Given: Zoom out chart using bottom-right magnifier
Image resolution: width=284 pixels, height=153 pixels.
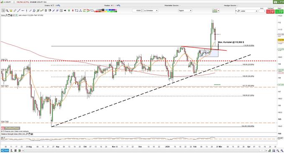Looking at the screenshot, I should [x=278, y=150].
